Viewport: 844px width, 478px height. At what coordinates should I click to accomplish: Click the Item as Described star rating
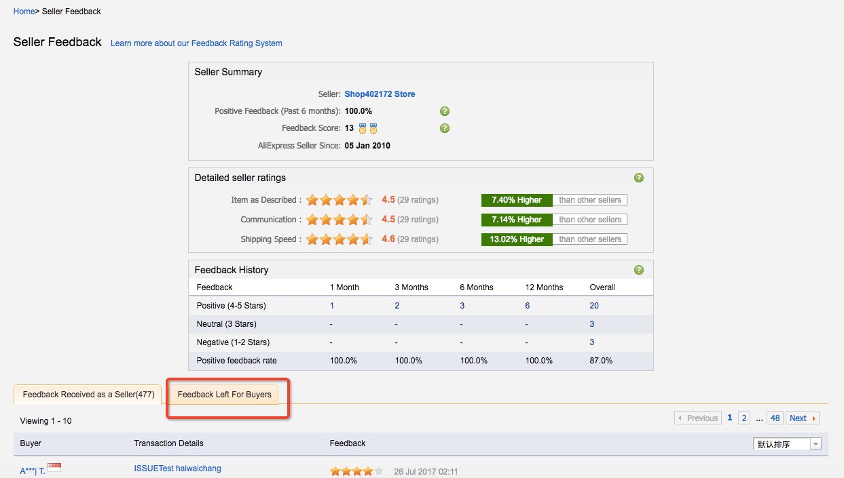pyautogui.click(x=340, y=200)
